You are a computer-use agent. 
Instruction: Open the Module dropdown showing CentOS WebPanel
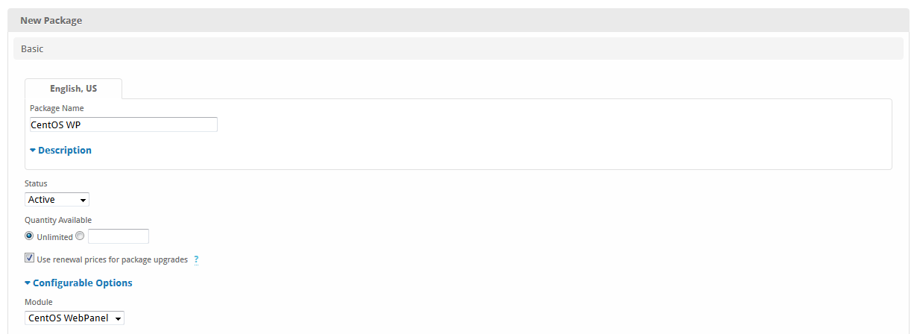point(74,318)
